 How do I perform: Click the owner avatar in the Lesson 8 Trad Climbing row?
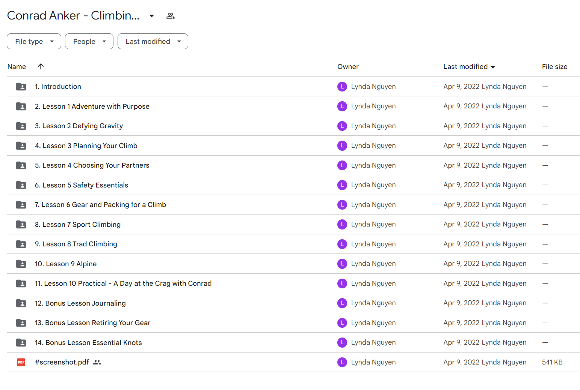(x=342, y=244)
